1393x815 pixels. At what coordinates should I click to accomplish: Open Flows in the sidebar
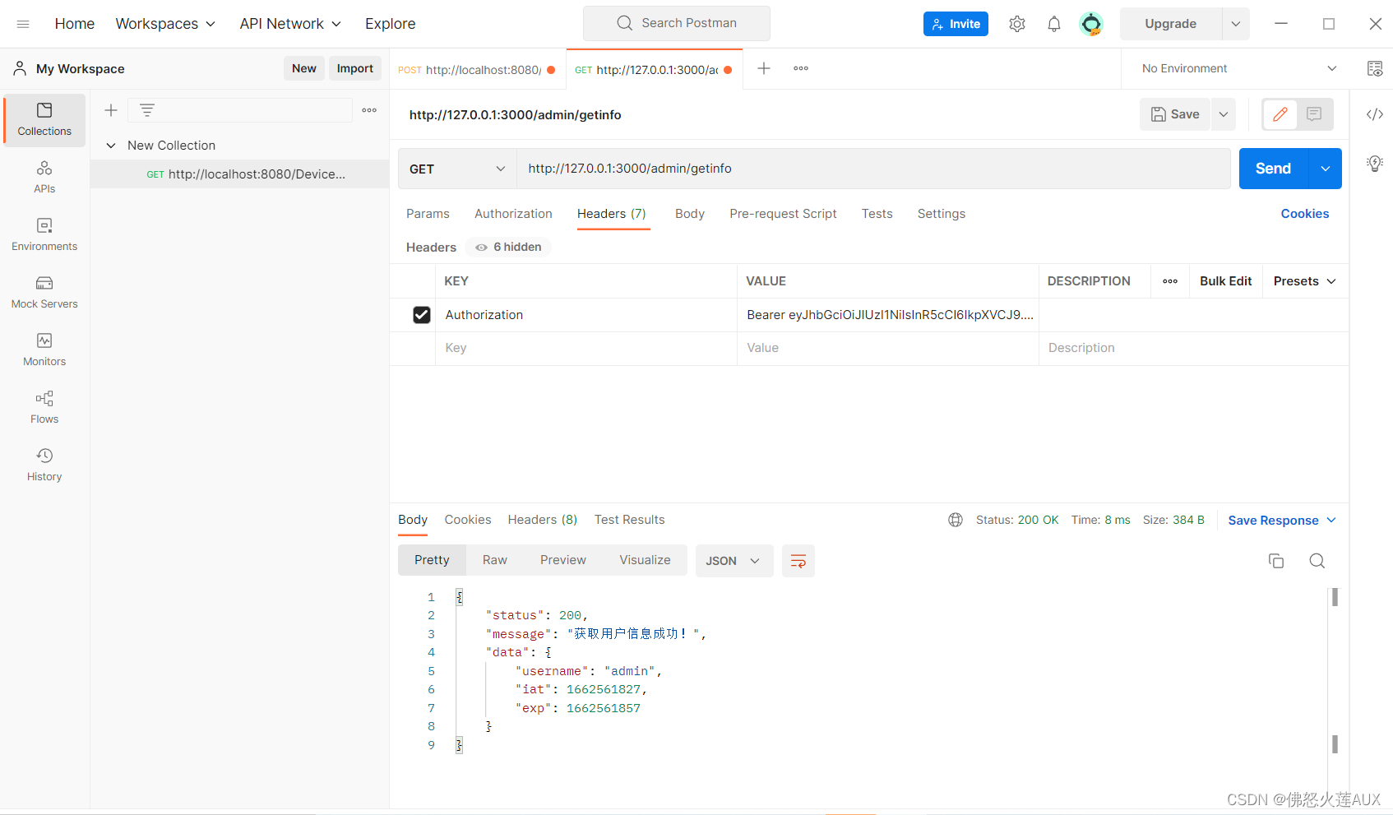[44, 408]
